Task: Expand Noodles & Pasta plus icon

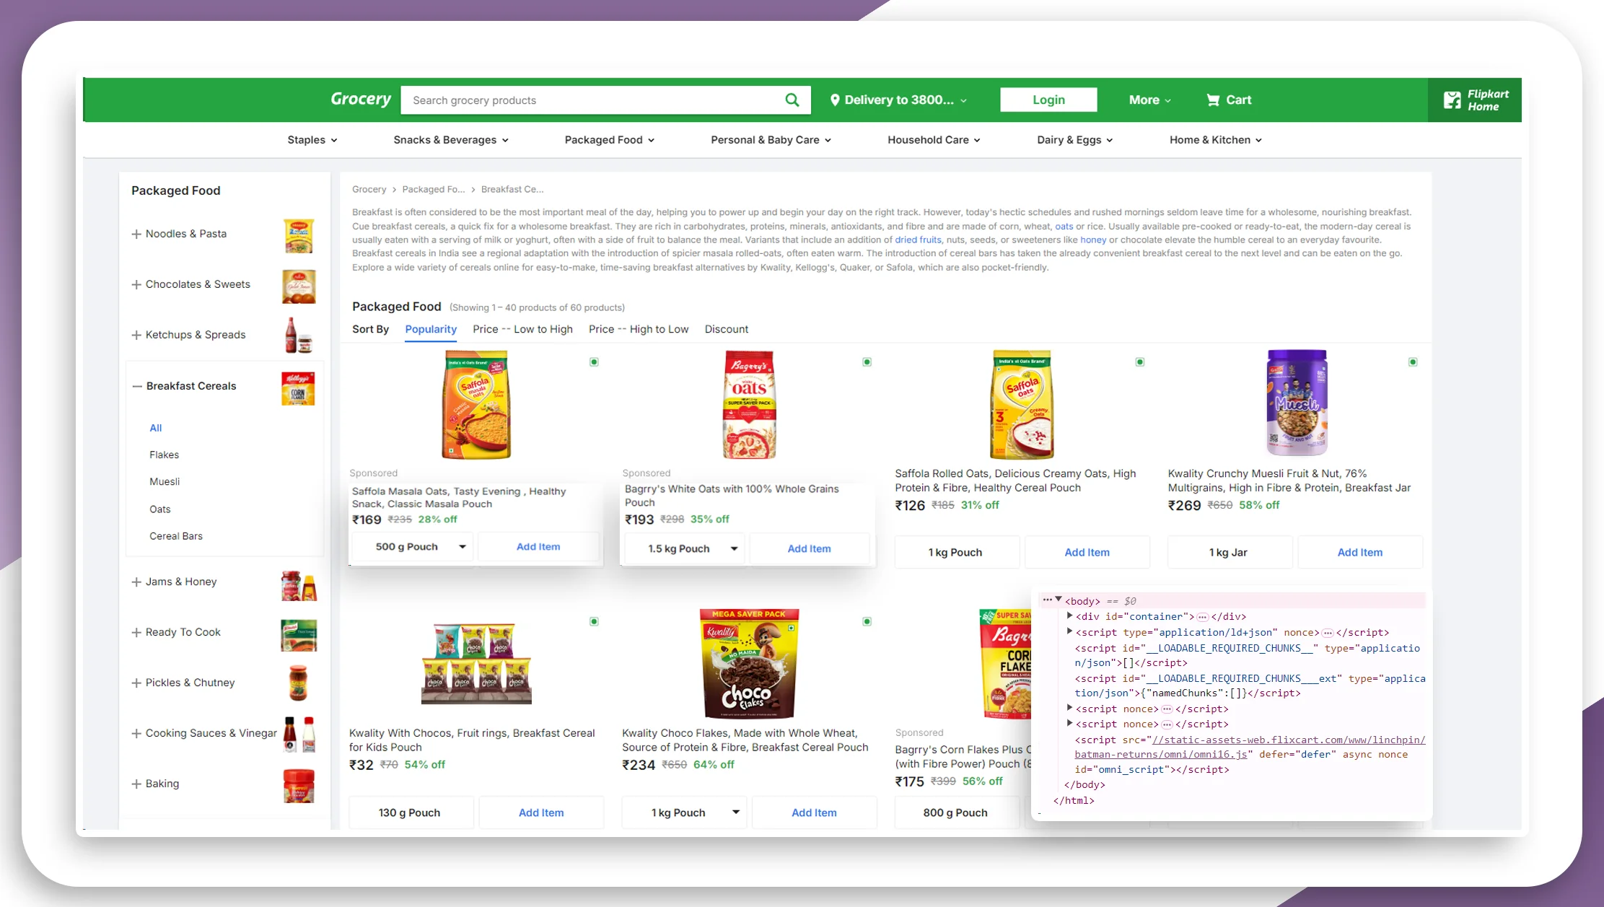Action: pos(136,234)
